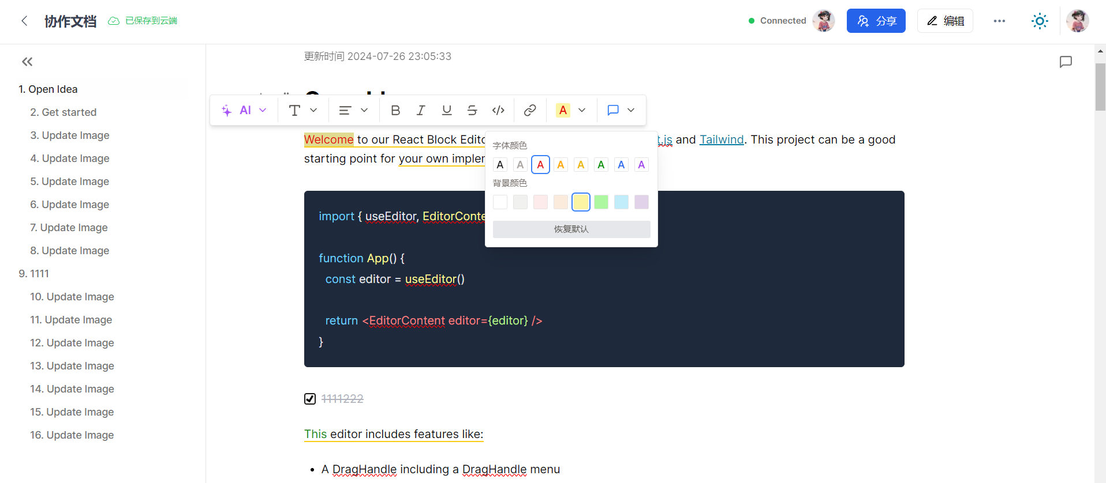This screenshot has width=1106, height=483.
Task: Click the 'function App() {' code line
Action: (x=362, y=258)
